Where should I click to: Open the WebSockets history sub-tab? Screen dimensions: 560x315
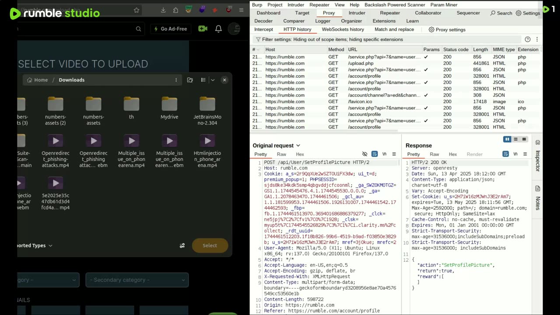point(343,29)
